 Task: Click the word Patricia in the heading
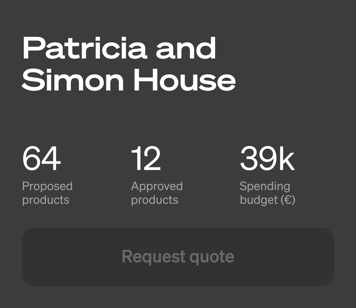(85, 49)
